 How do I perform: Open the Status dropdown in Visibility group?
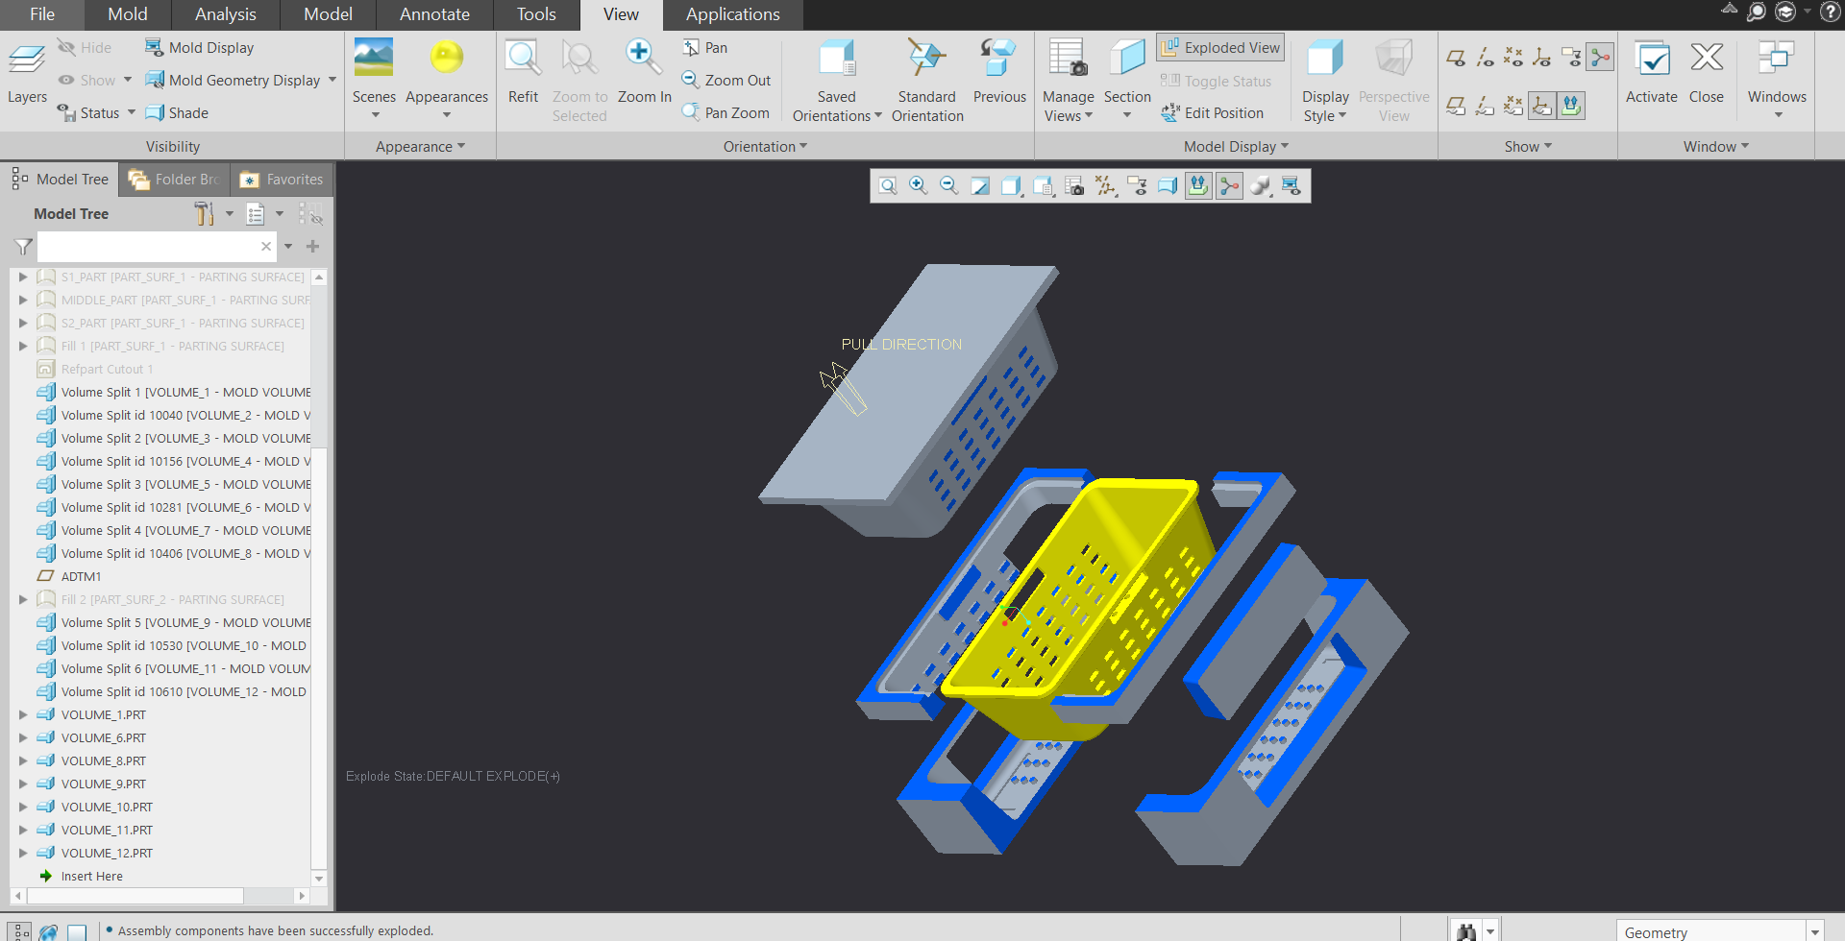(131, 112)
